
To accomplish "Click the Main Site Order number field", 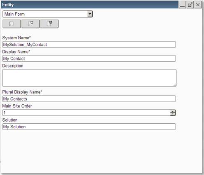I will 86,113.
